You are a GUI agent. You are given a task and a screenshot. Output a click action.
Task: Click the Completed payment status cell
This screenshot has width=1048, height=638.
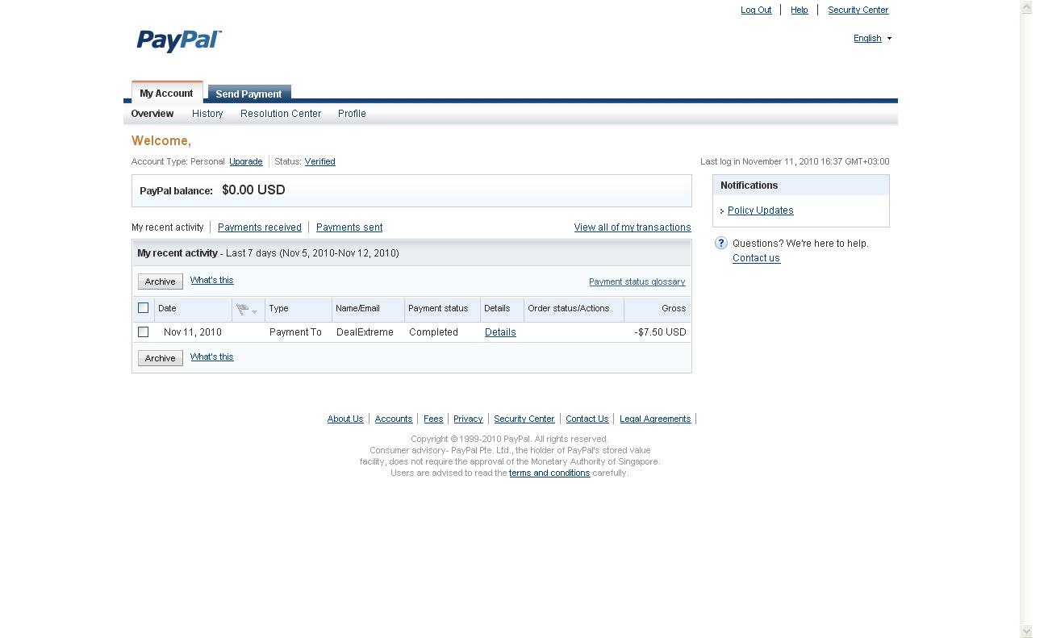point(433,332)
